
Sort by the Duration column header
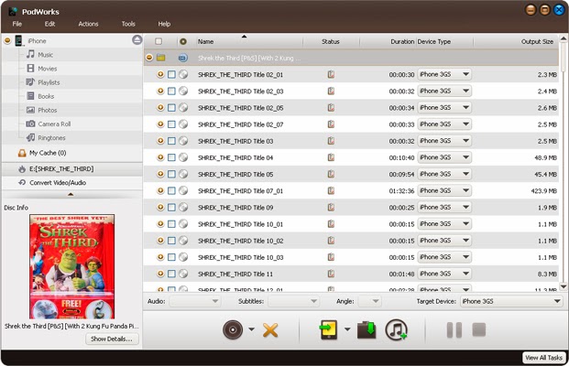(x=388, y=41)
